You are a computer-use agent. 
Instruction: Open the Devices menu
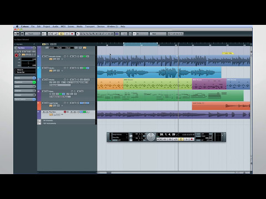pyautogui.click(x=101, y=27)
